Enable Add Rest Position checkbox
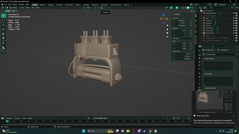This screenshot has width=239, height=134. tap(204, 88)
